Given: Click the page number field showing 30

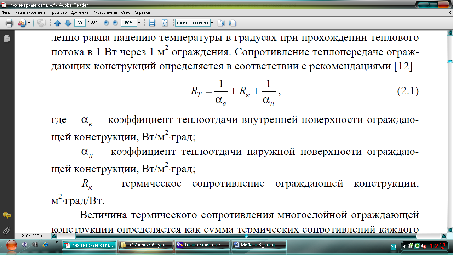Looking at the screenshot, I should point(80,23).
